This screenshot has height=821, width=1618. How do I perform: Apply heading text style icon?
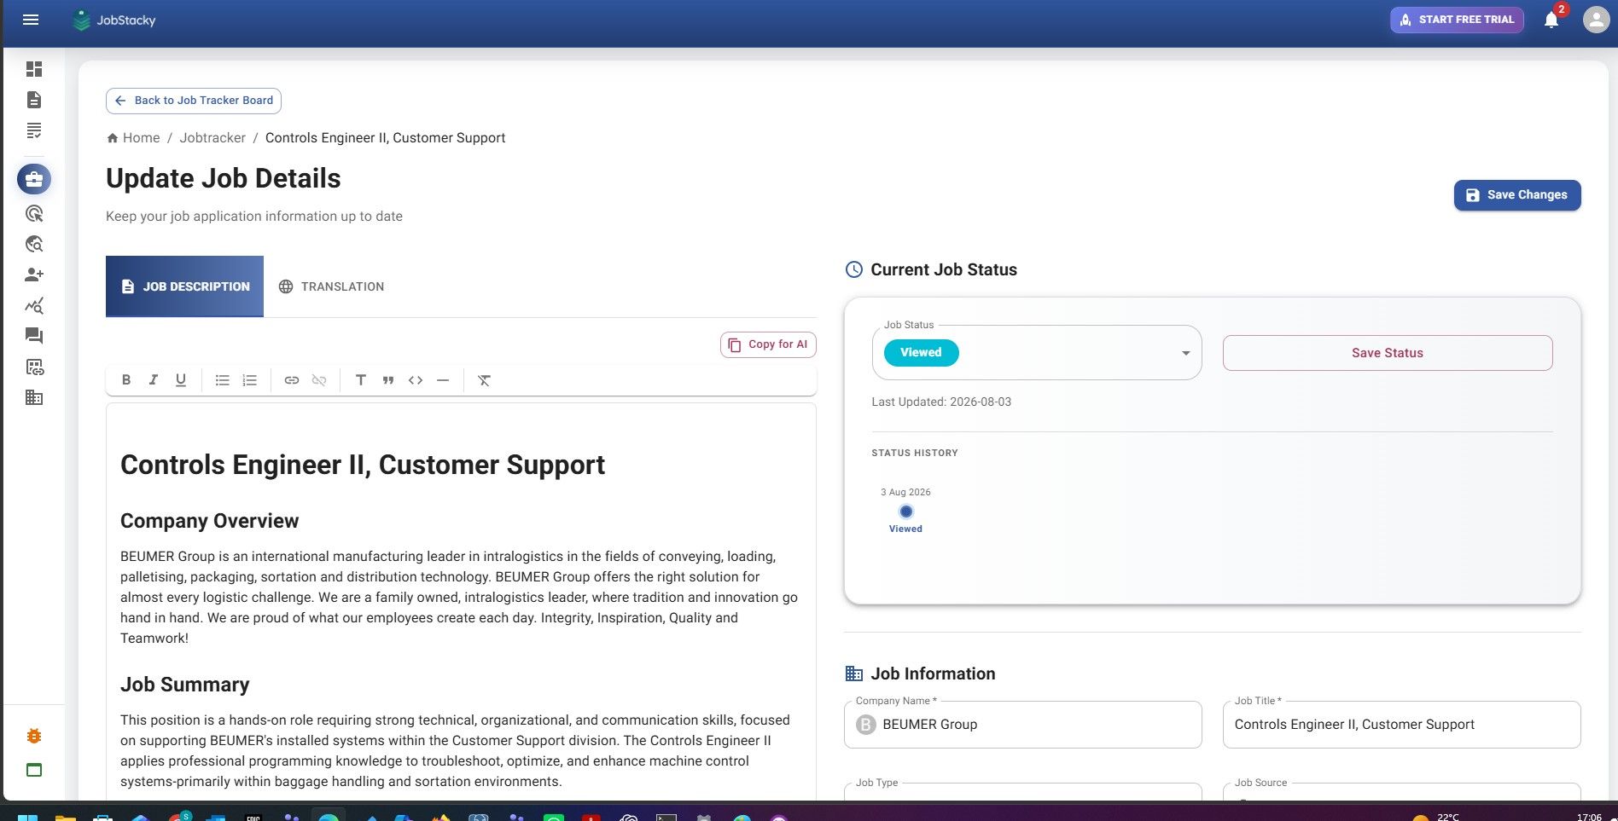point(360,380)
